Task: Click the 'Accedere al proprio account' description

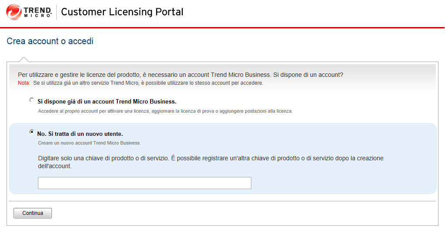Action: point(165,111)
